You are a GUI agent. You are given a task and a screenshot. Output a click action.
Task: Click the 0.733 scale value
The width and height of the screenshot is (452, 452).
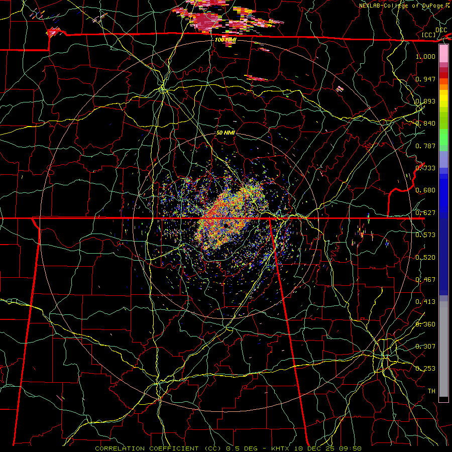pyautogui.click(x=425, y=168)
